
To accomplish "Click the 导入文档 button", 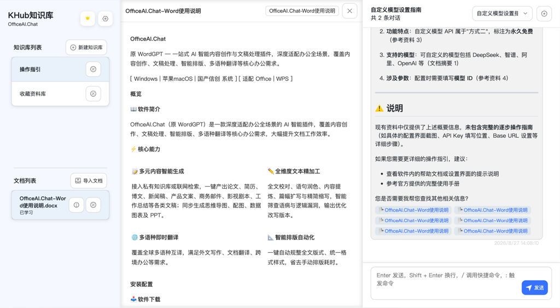I will point(89,181).
